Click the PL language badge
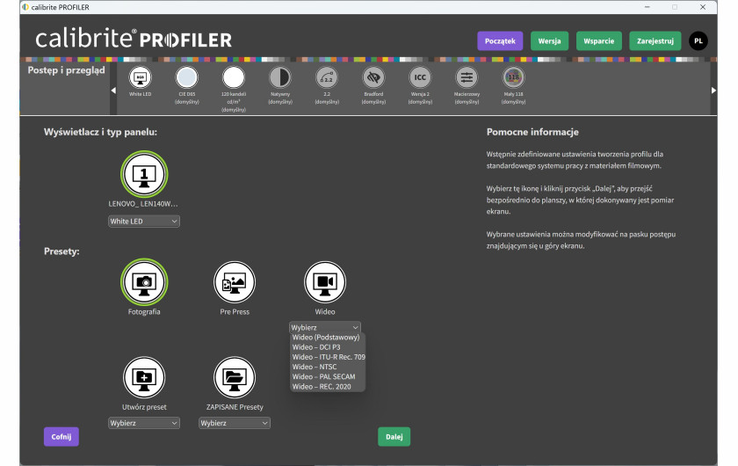This screenshot has width=738, height=466. (698, 41)
